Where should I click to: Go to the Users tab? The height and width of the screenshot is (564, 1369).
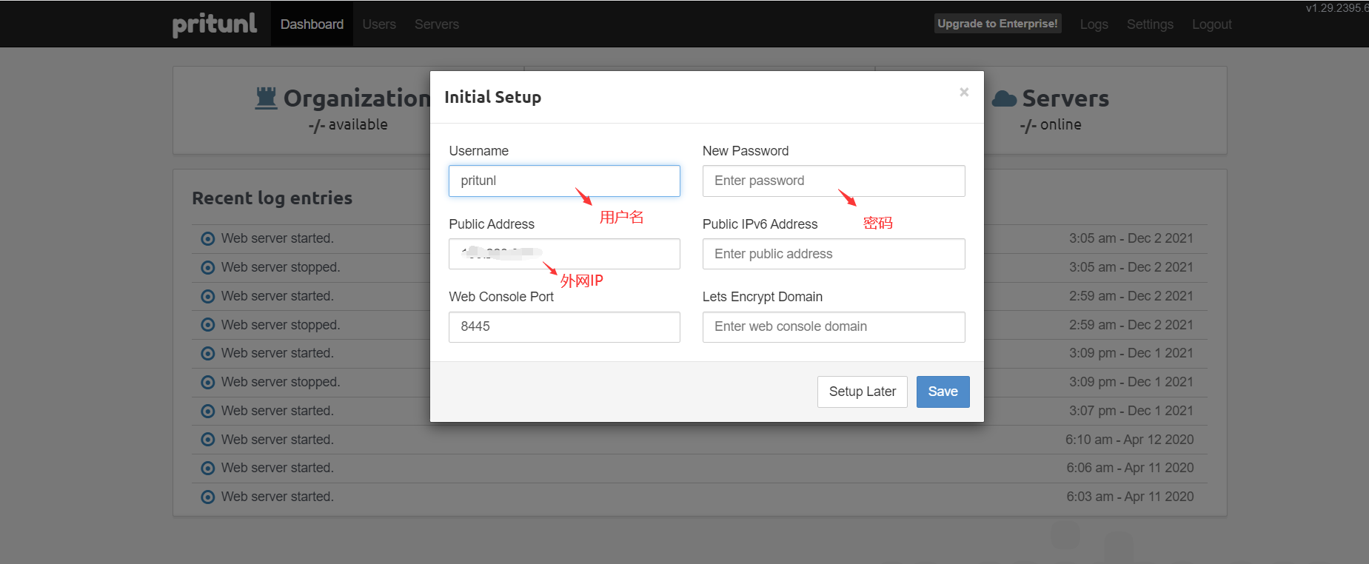point(379,24)
